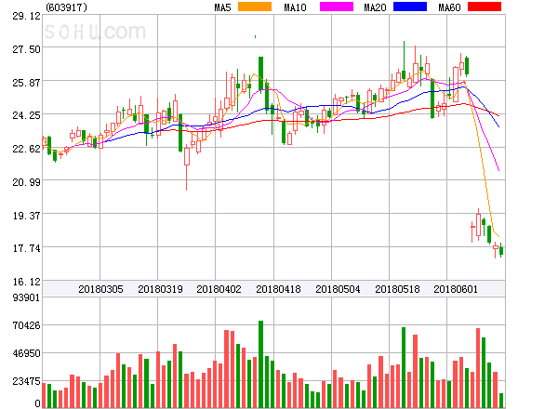Click the magenta MA10 legend swatch
Image resolution: width=558 pixels, height=409 pixels.
(337, 7)
